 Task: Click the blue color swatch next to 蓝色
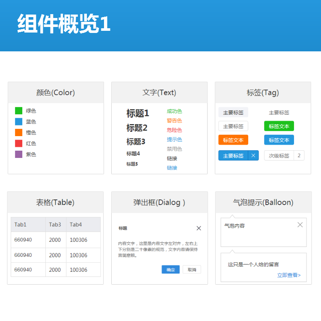tap(19, 122)
